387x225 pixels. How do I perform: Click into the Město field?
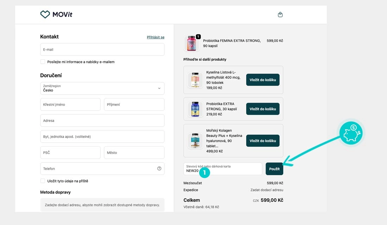click(134, 153)
